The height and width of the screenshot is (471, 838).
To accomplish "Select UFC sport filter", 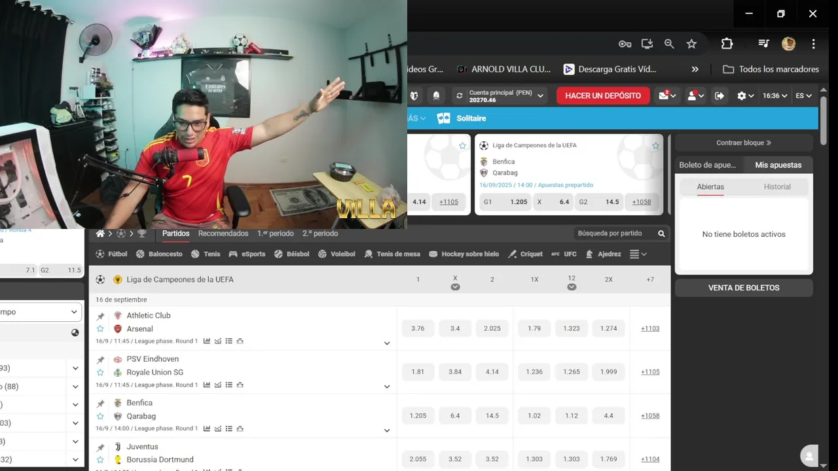I will pyautogui.click(x=564, y=254).
